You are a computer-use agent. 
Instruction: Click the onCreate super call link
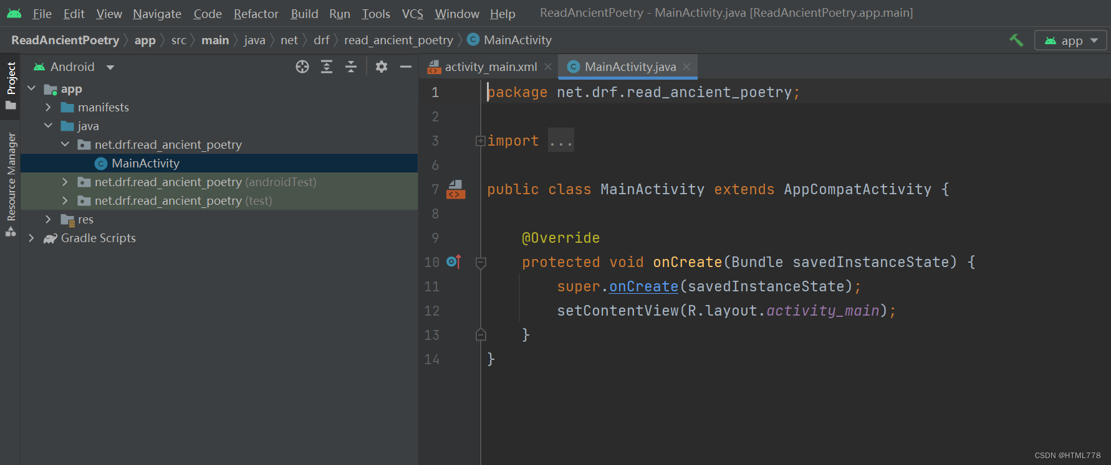click(x=643, y=286)
